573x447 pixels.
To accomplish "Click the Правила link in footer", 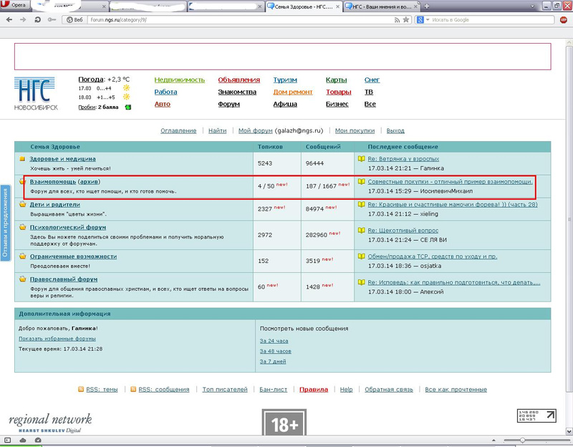I will [314, 389].
